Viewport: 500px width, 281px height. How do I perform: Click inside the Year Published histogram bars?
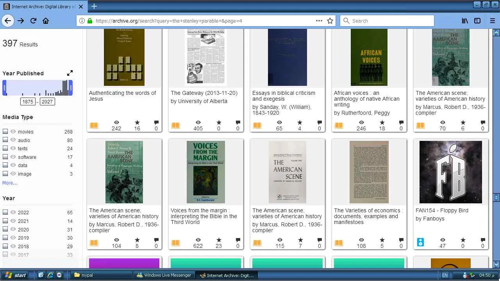(x=37, y=88)
